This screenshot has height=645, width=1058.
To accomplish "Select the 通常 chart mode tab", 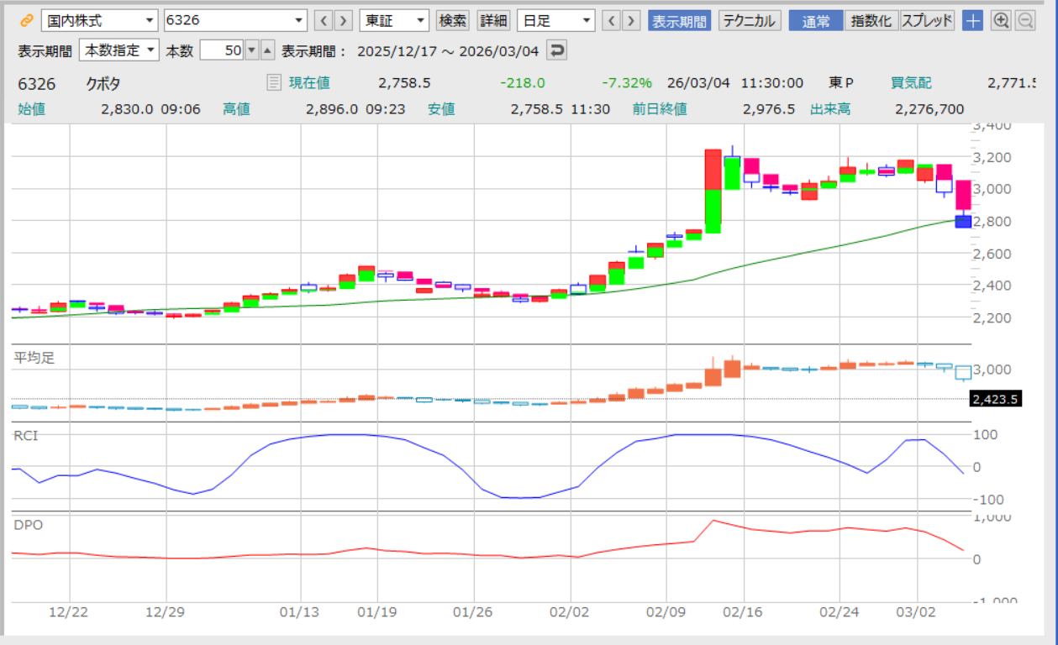I will pos(816,21).
